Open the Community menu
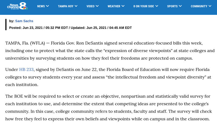 click(199, 6)
